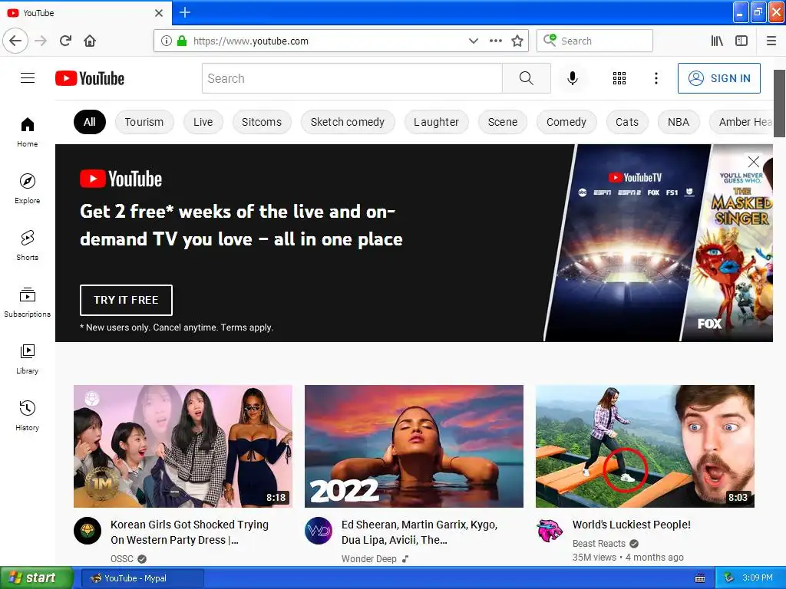This screenshot has height=589, width=786.
Task: Click the OSSC channel avatar
Action: point(88,531)
